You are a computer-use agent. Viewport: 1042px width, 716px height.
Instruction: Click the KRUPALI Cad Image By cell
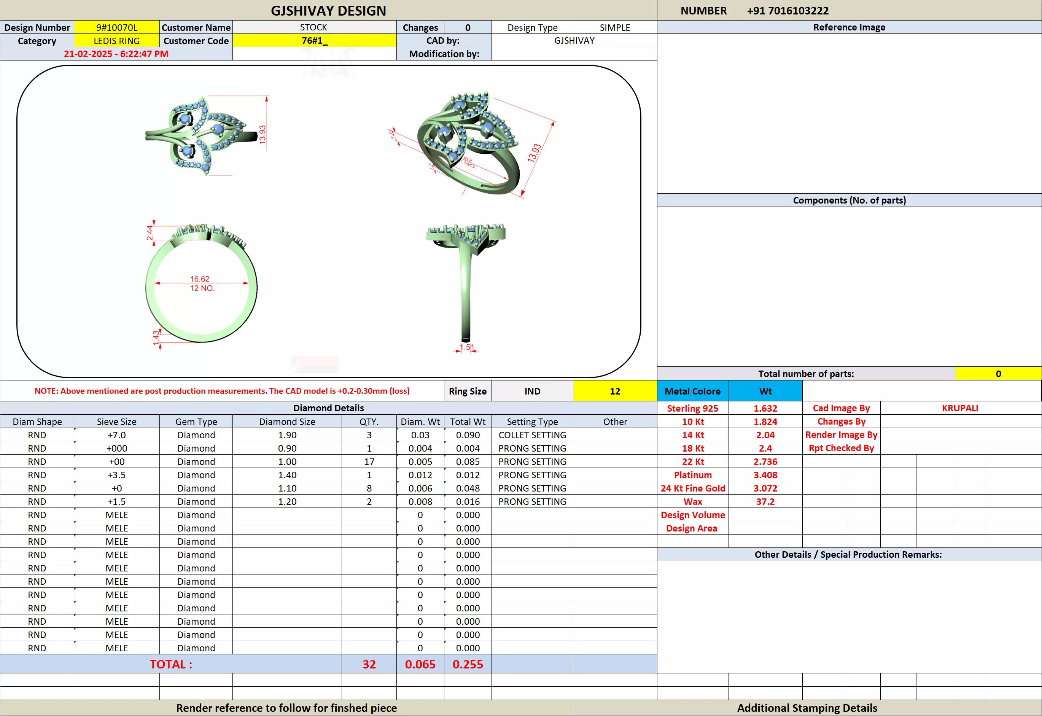tap(960, 408)
